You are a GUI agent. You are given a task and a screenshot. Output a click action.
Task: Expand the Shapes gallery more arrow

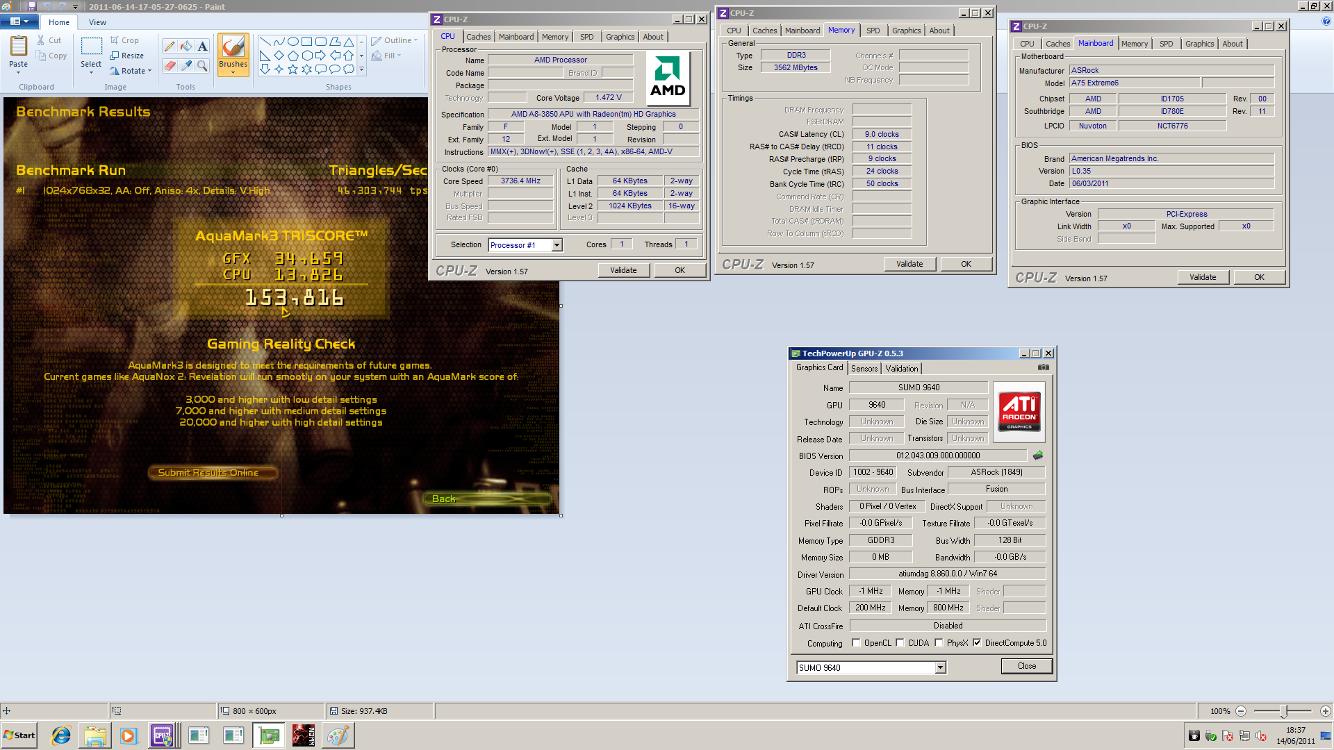(361, 69)
